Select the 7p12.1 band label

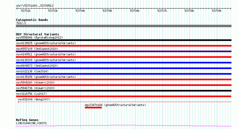pyautogui.click(x=21, y=23)
